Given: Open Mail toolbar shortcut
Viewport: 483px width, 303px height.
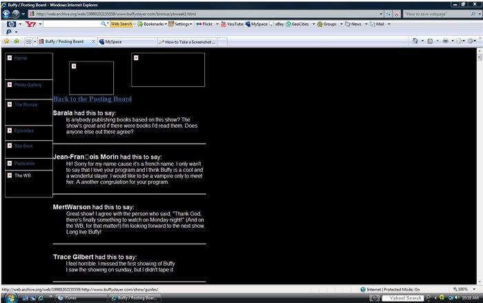Looking at the screenshot, I should tap(377, 24).
